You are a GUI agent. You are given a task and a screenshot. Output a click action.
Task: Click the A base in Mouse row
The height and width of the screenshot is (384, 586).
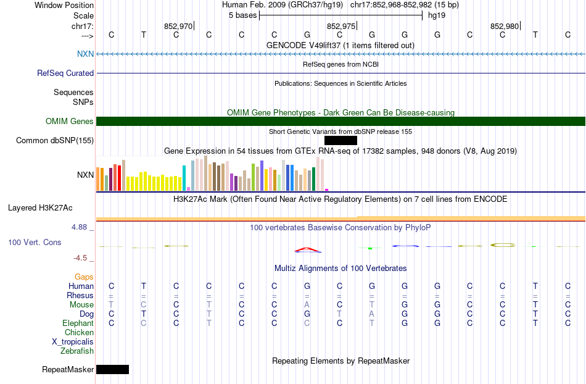307,305
